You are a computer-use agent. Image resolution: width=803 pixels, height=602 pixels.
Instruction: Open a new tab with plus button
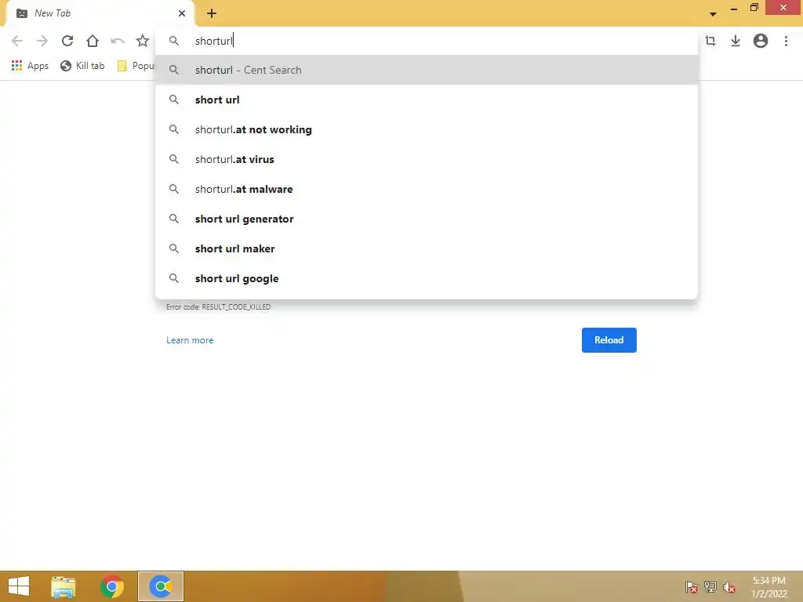click(212, 13)
